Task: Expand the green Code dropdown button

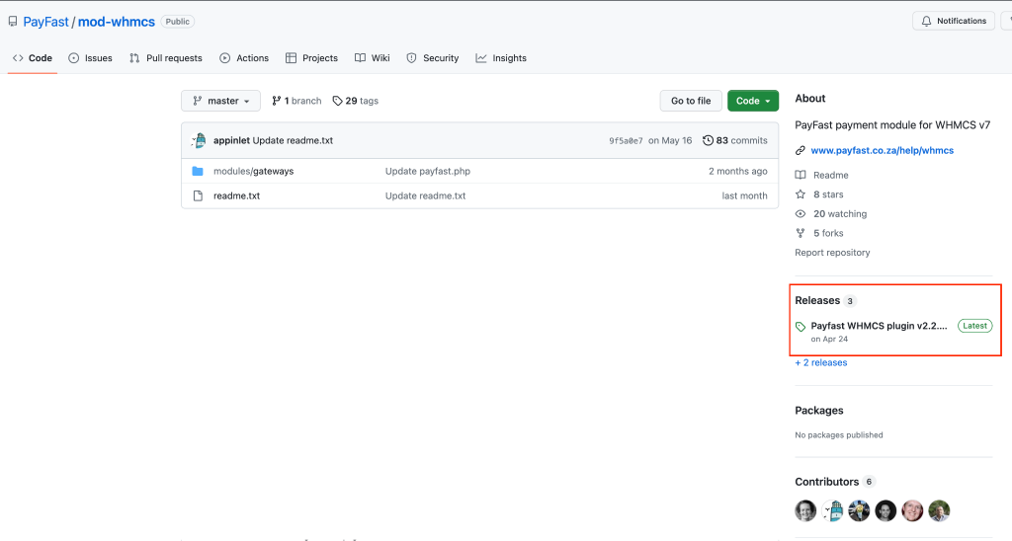Action: 753,101
